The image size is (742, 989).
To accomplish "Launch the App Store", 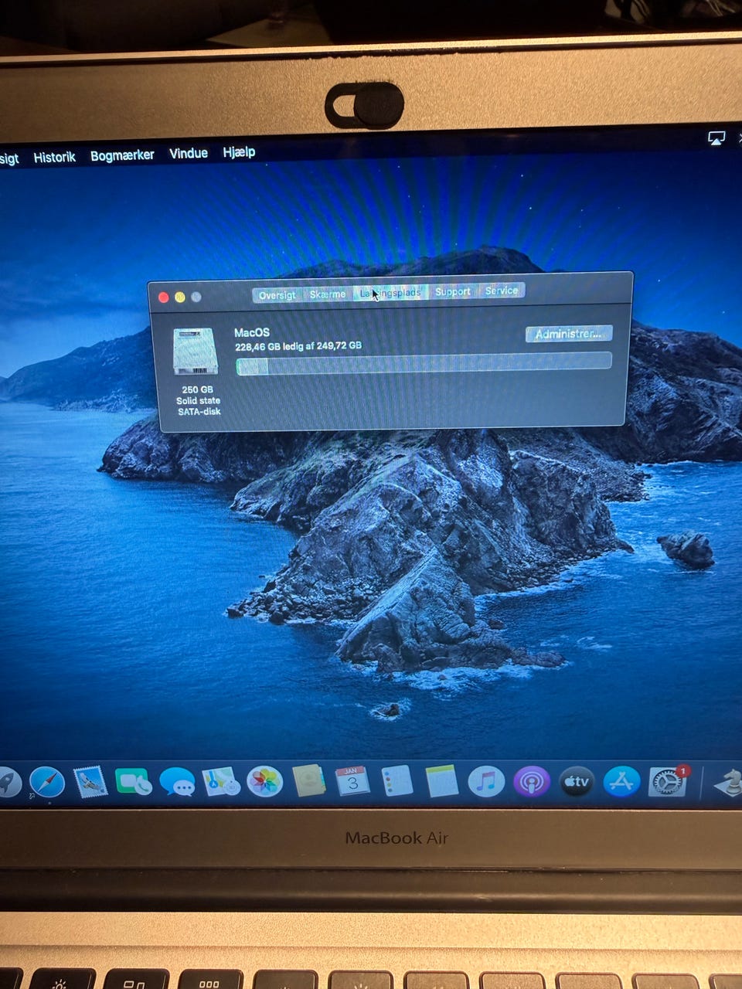I will pyautogui.click(x=621, y=781).
